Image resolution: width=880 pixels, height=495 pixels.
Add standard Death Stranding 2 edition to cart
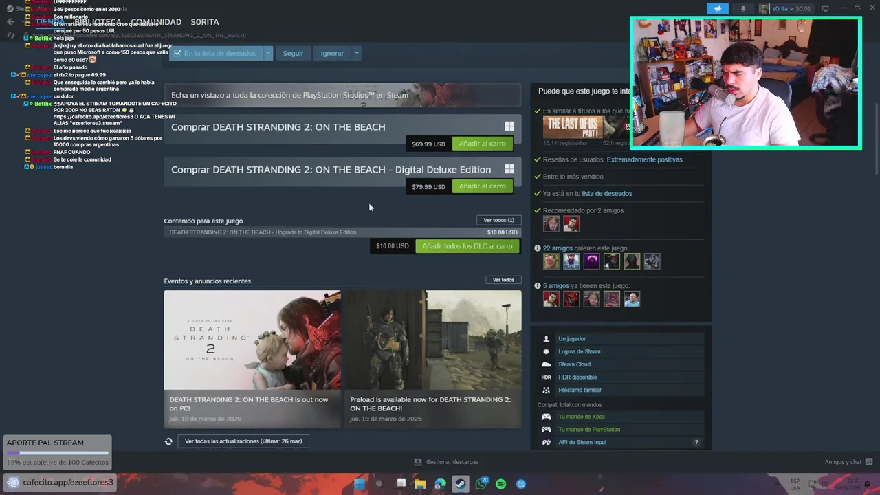coord(482,144)
